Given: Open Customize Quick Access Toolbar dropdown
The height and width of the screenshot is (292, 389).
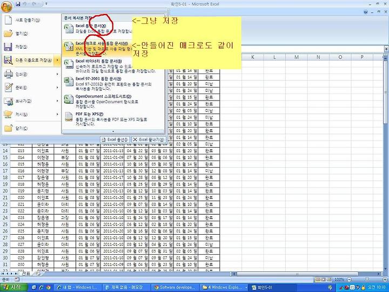Looking at the screenshot, I should [46, 4].
